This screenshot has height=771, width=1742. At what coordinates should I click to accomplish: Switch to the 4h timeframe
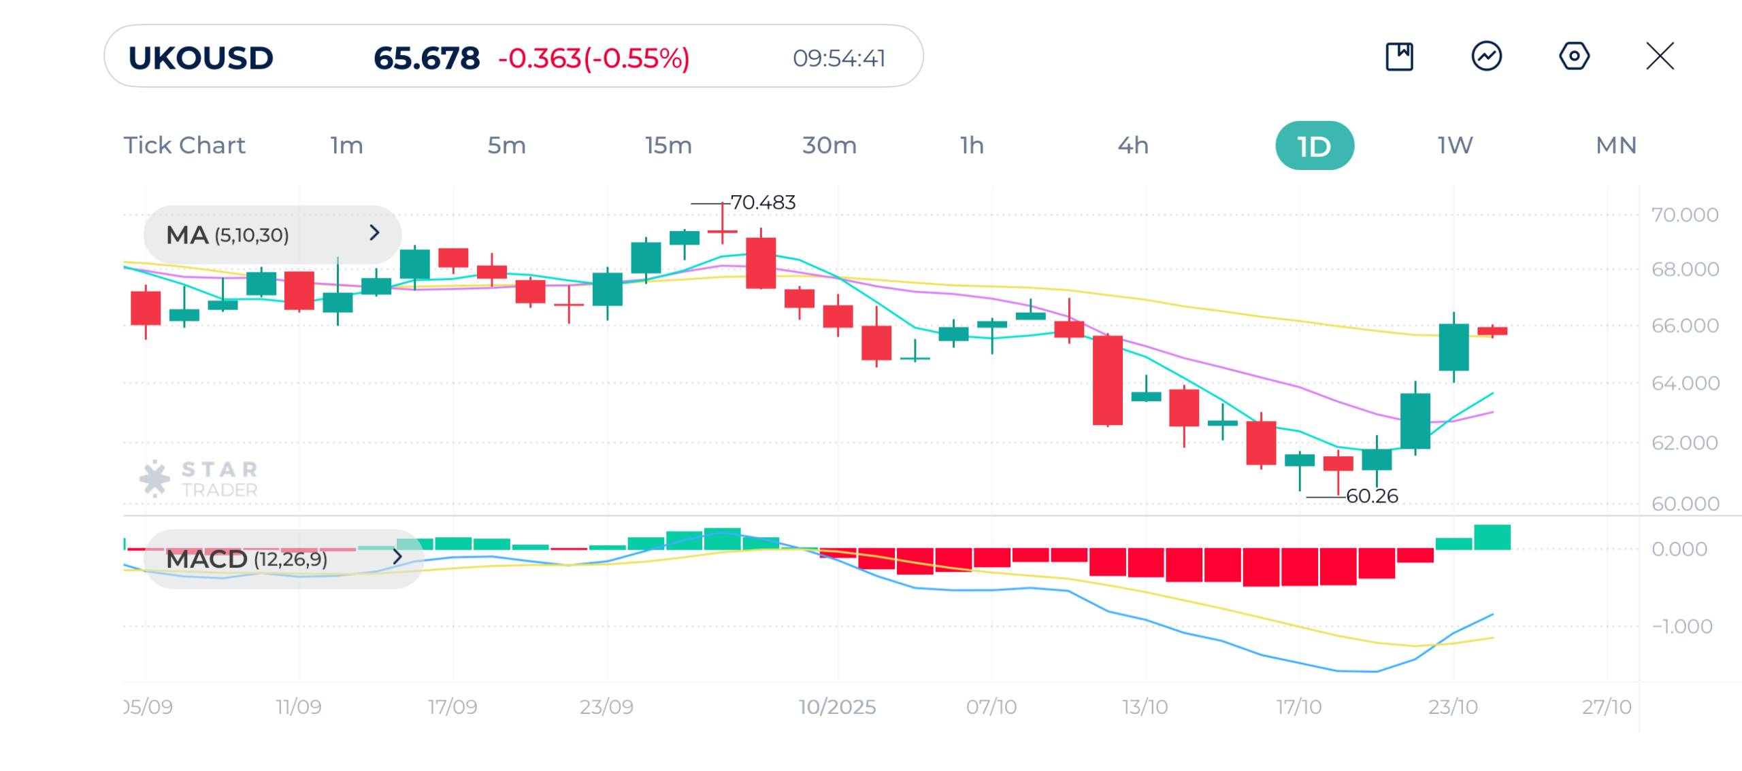[1133, 145]
